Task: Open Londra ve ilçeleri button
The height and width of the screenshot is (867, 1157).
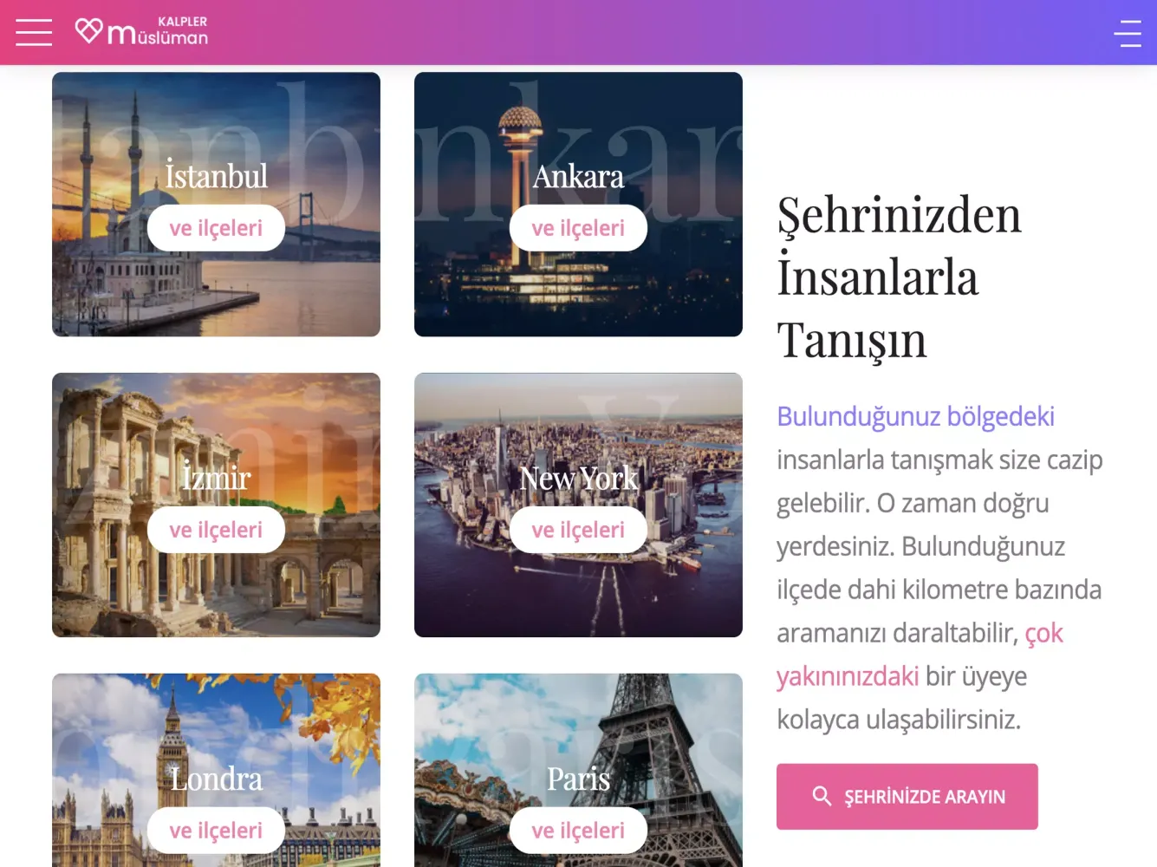Action: [216, 831]
